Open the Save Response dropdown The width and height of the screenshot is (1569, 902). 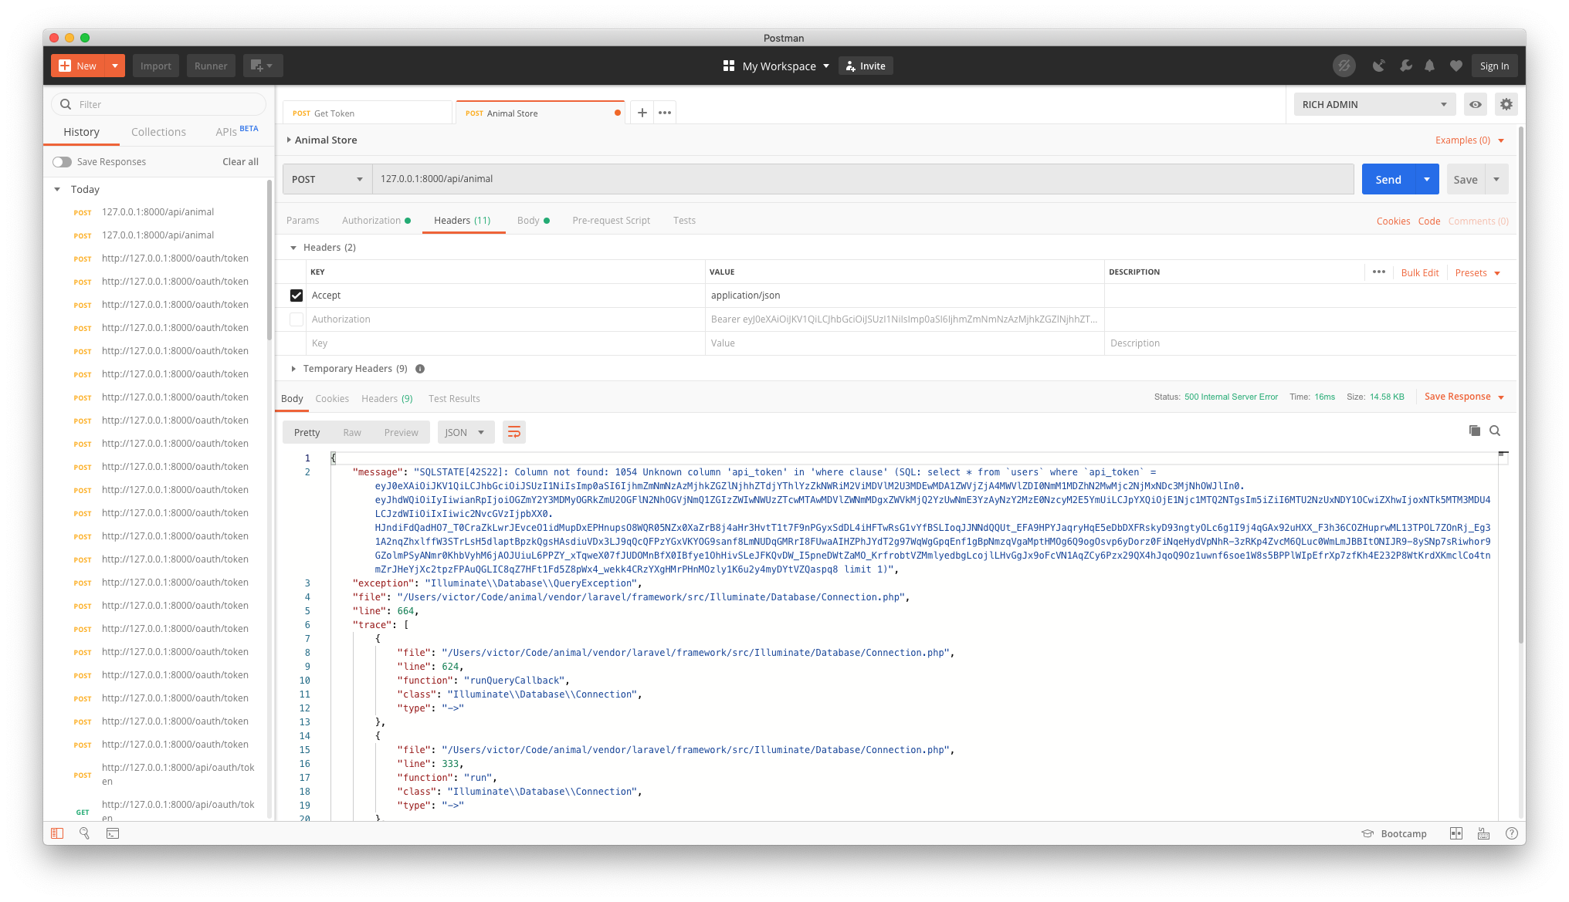[x=1465, y=397]
